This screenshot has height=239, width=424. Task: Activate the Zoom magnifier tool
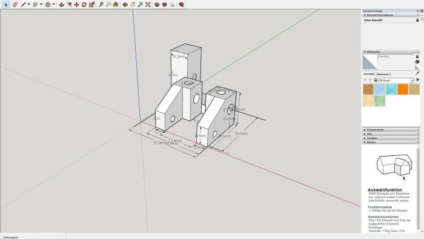140,5
